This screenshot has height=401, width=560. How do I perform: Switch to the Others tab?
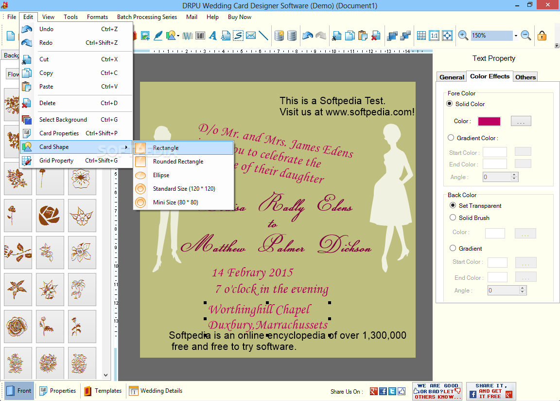[x=525, y=77]
